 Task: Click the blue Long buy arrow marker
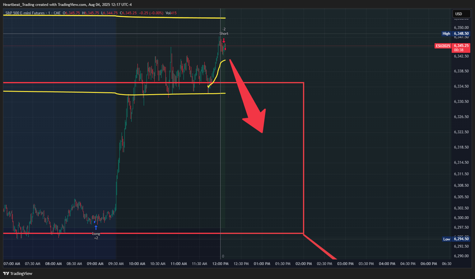96,227
